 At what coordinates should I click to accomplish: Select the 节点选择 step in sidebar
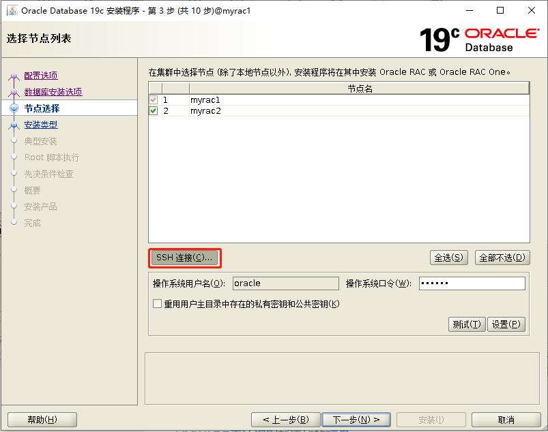(42, 108)
